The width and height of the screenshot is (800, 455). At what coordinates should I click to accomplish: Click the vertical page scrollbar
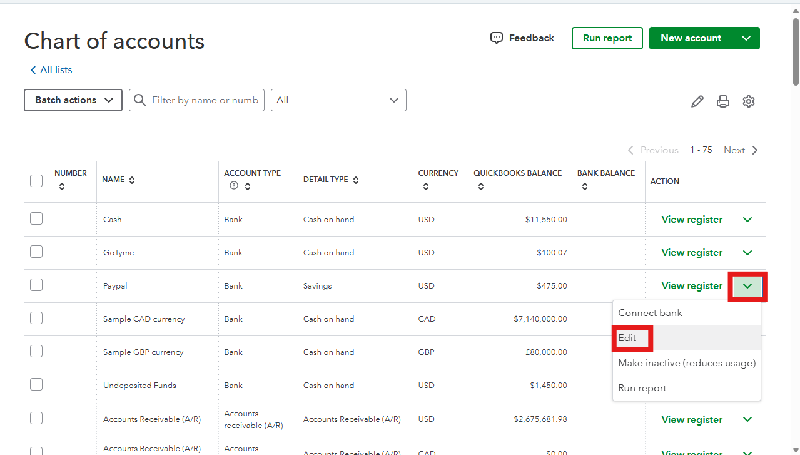pos(796,50)
